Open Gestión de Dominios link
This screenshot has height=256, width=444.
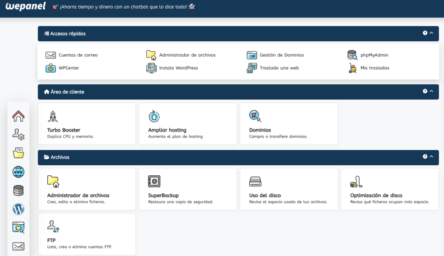(x=282, y=55)
